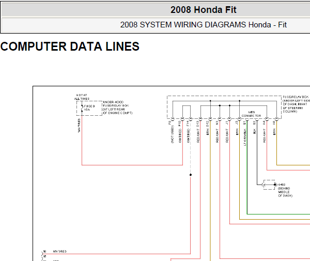This screenshot has height=261, width=310.
Task: Click the 'HOT AT ALL TIMES' label
Action: pos(82,97)
